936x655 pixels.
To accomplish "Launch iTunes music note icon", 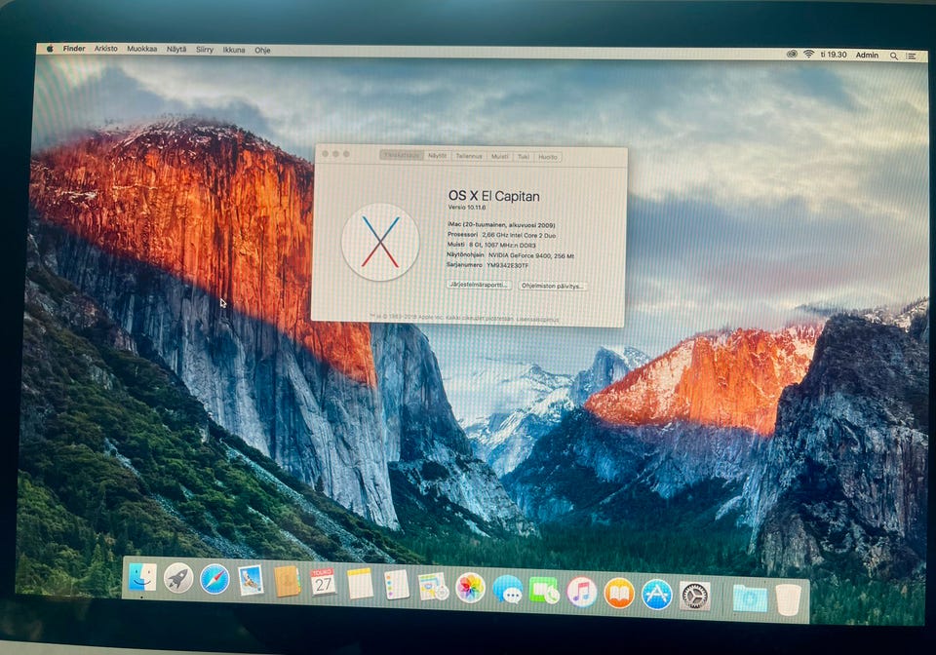I will point(582,592).
